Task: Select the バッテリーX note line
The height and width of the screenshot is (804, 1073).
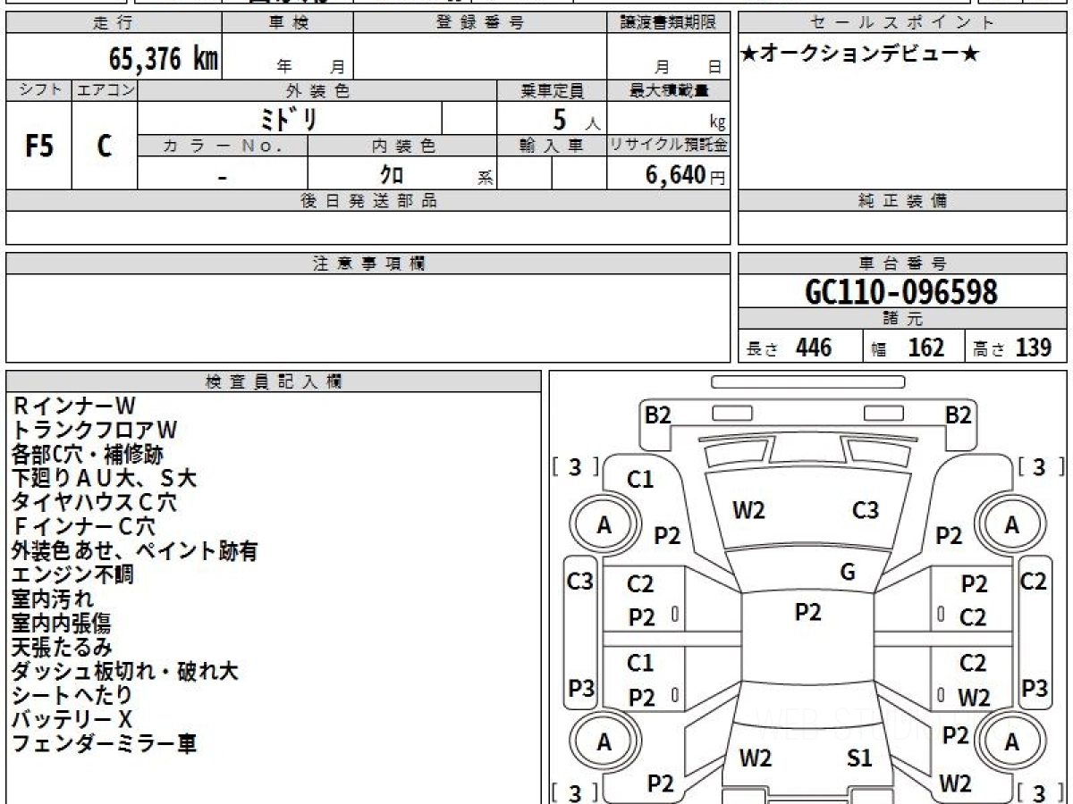Action: [72, 720]
